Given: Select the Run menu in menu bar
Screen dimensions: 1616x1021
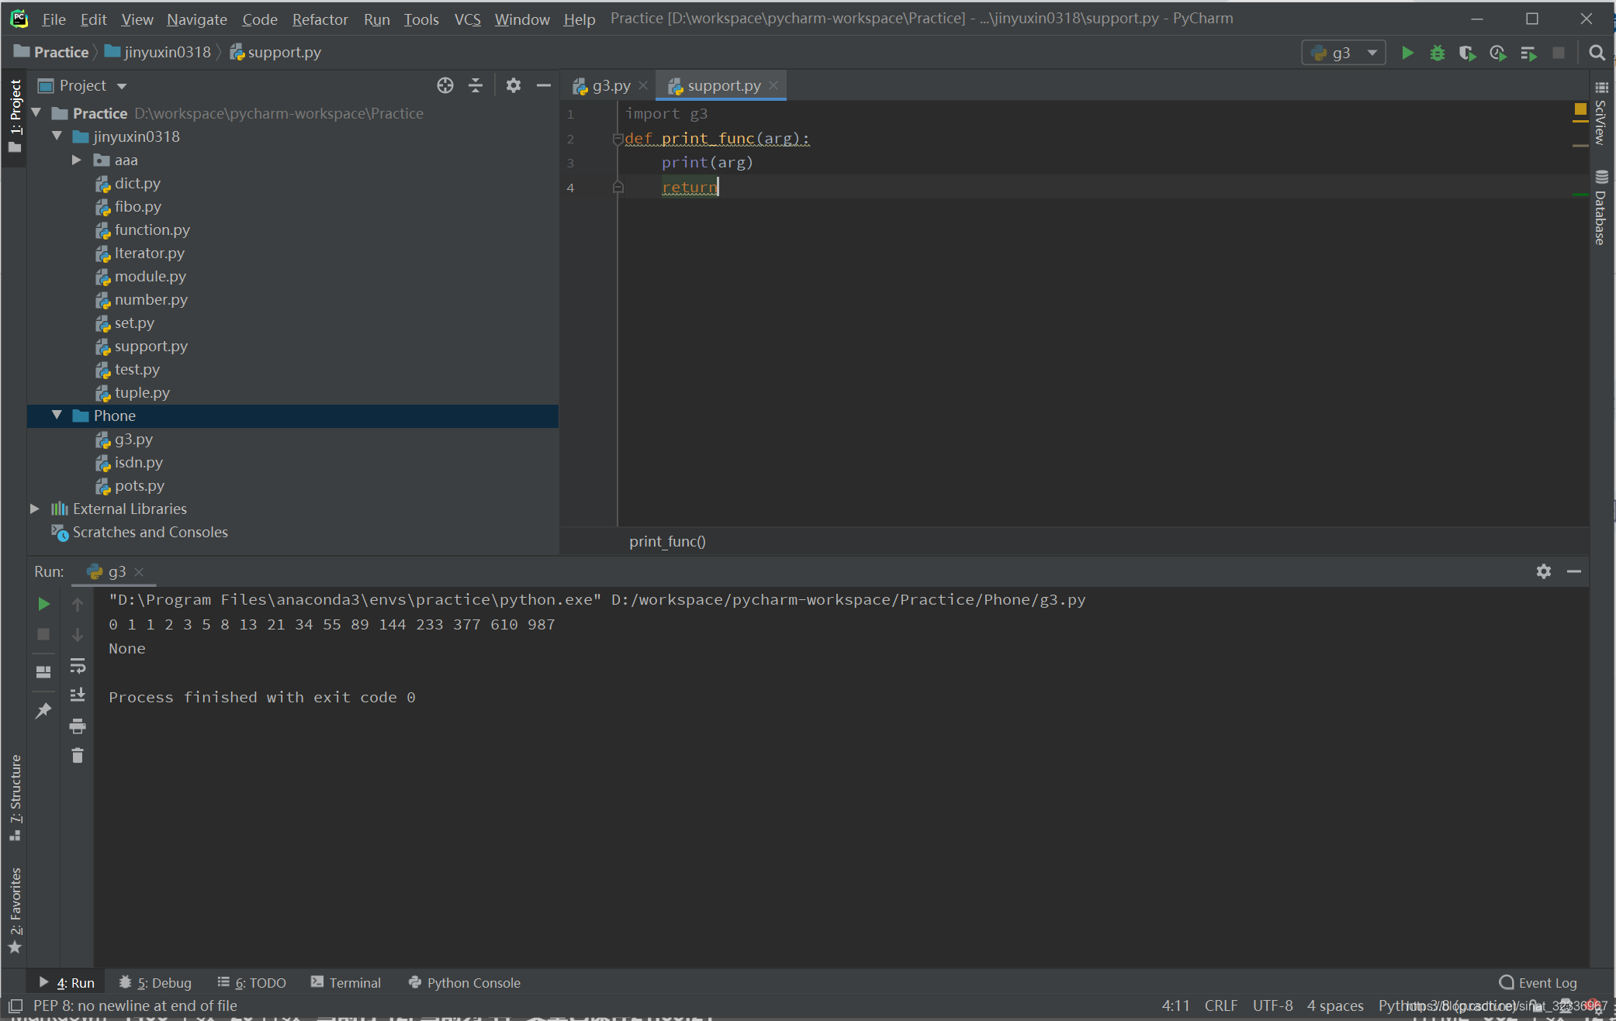Looking at the screenshot, I should point(376,16).
